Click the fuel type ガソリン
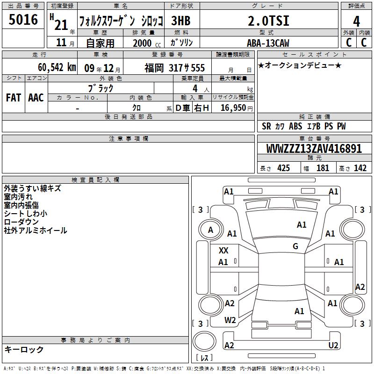This screenshot has width=374, height=374. (181, 43)
